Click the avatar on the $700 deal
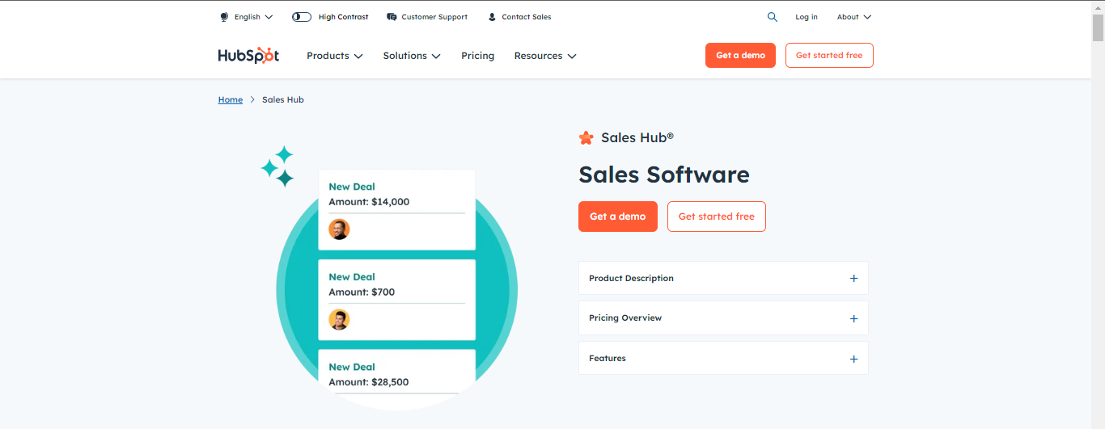This screenshot has height=429, width=1105. pyautogui.click(x=339, y=320)
